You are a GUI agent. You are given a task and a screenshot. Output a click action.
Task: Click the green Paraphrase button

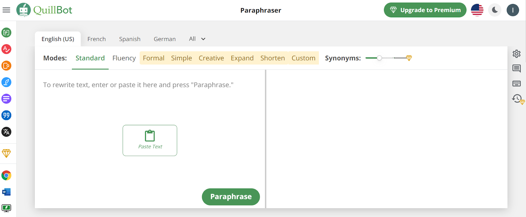pyautogui.click(x=231, y=197)
